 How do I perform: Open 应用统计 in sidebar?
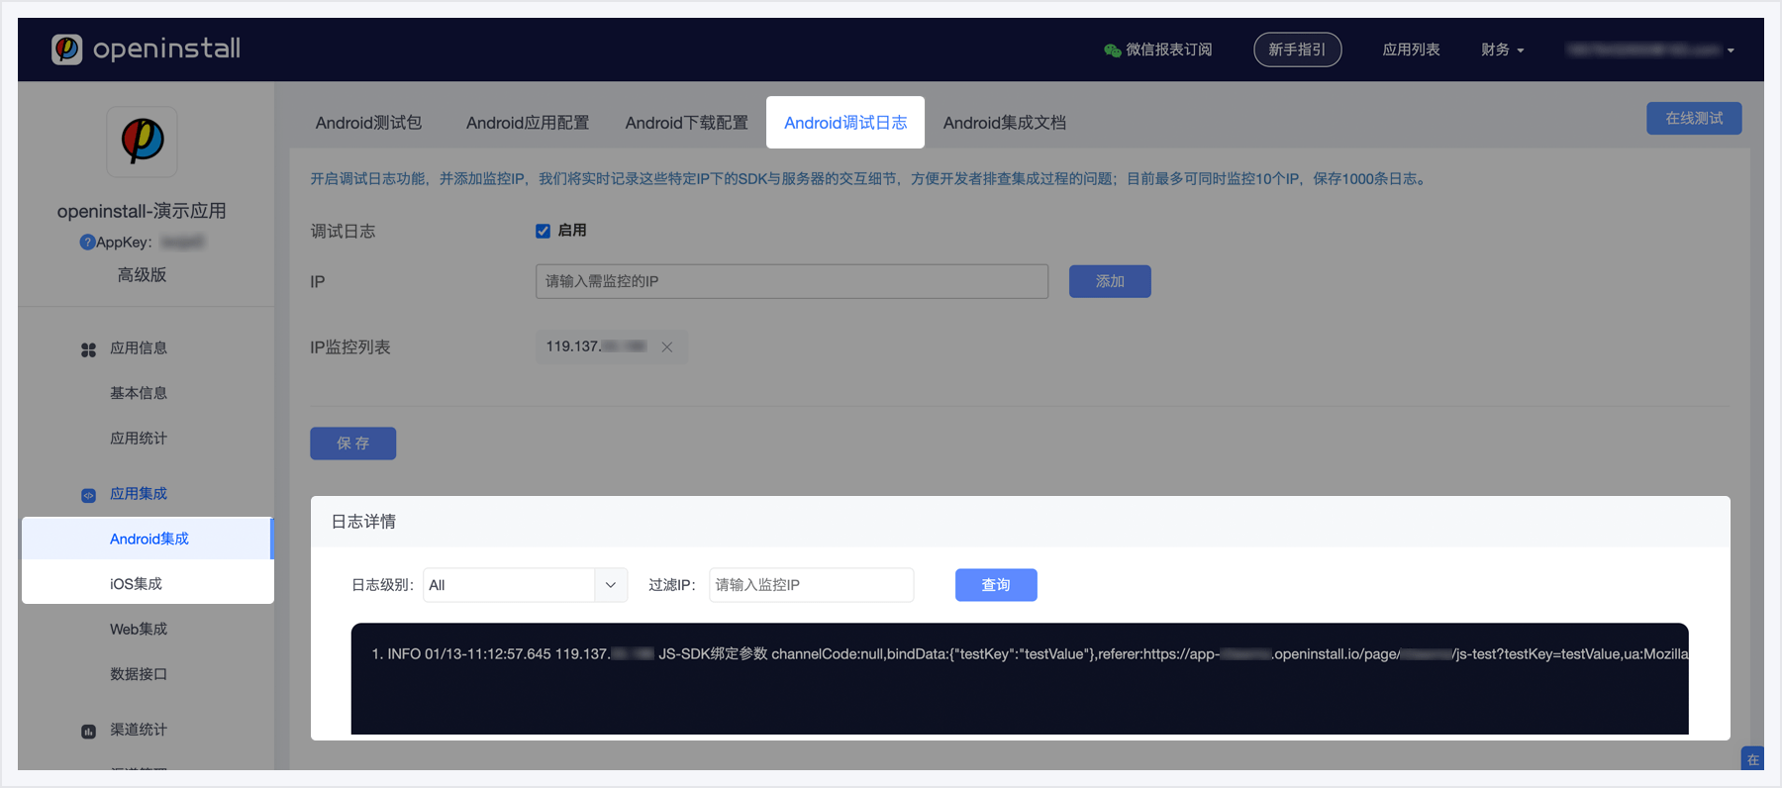(x=139, y=439)
